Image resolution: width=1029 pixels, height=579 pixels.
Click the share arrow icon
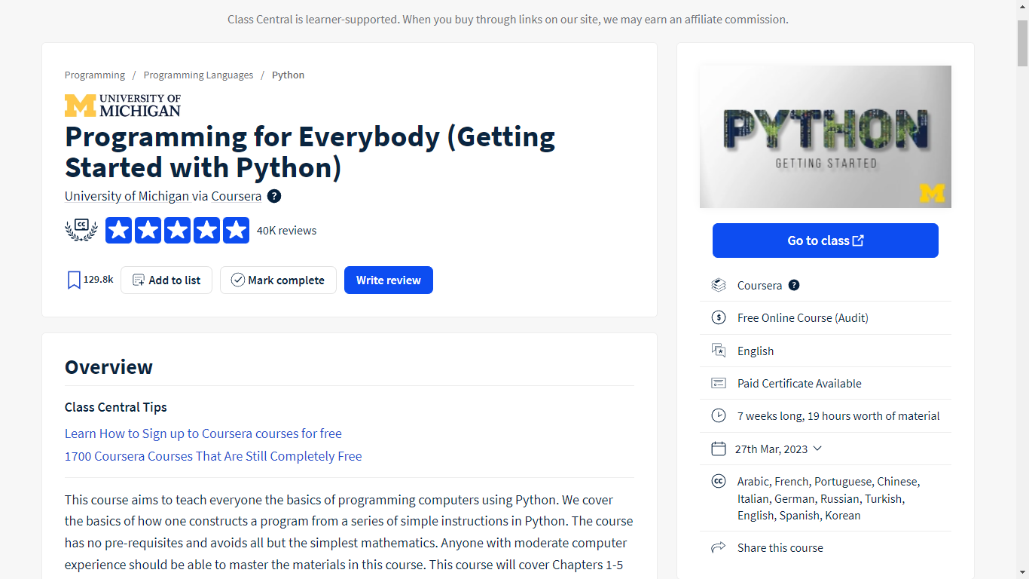point(719,548)
